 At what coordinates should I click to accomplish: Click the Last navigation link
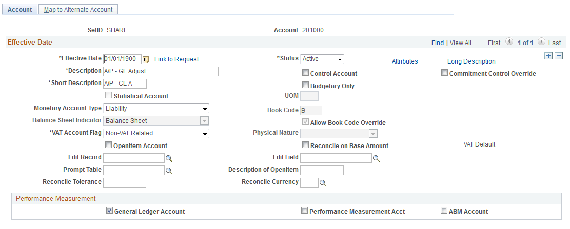(555, 43)
